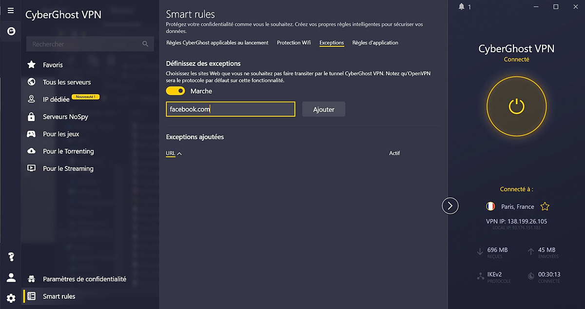Click the Smart rules list icon

click(31, 296)
